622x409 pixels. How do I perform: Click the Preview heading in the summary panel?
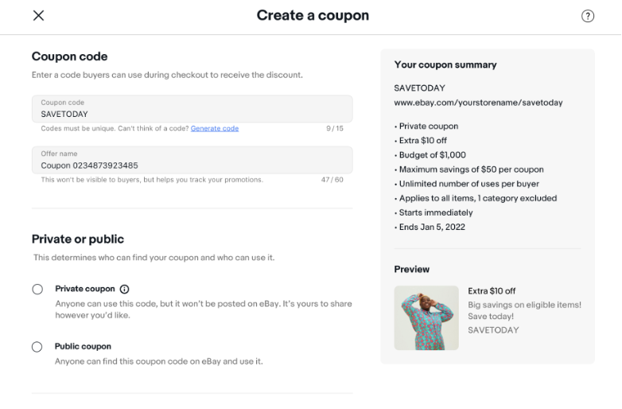(x=412, y=270)
